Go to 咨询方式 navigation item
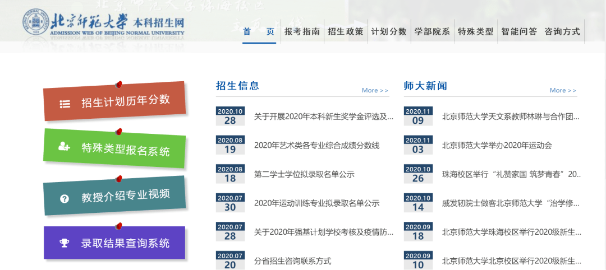The height and width of the screenshot is (270, 606). (562, 31)
